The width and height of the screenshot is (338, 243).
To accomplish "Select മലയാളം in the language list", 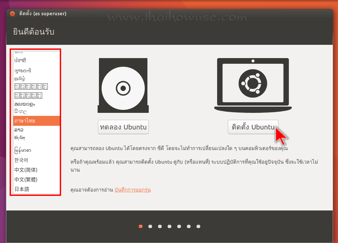I will pyautogui.click(x=37, y=104).
